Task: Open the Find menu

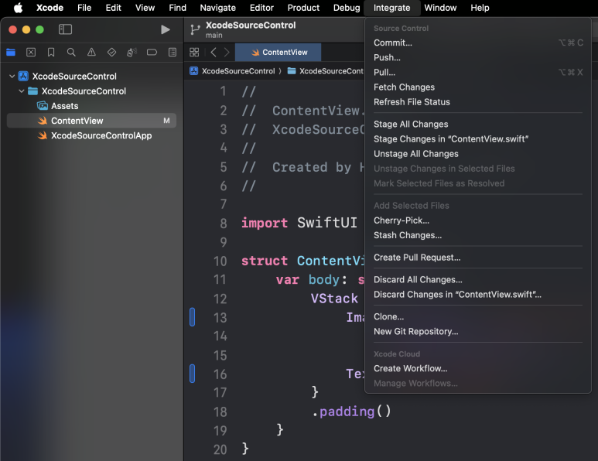Action: (x=178, y=8)
